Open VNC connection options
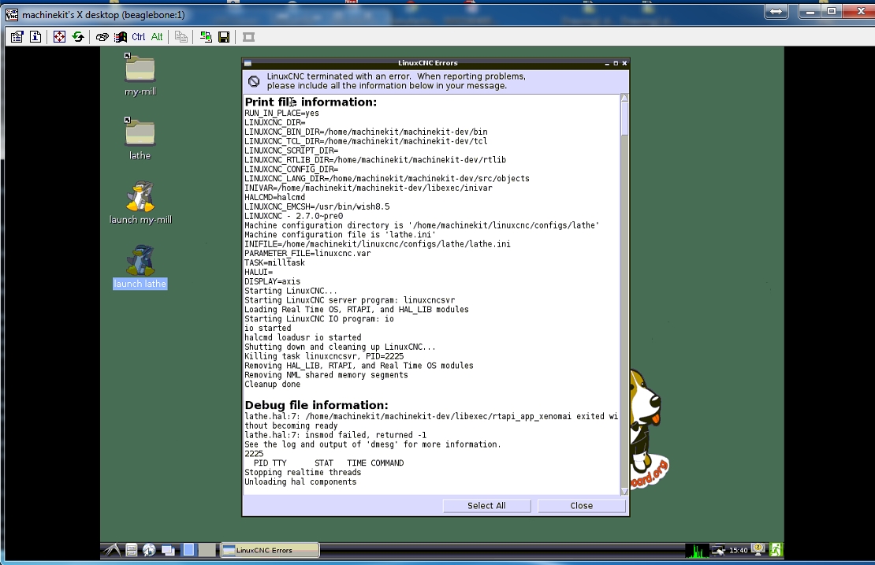This screenshot has height=565, width=875. pos(17,37)
